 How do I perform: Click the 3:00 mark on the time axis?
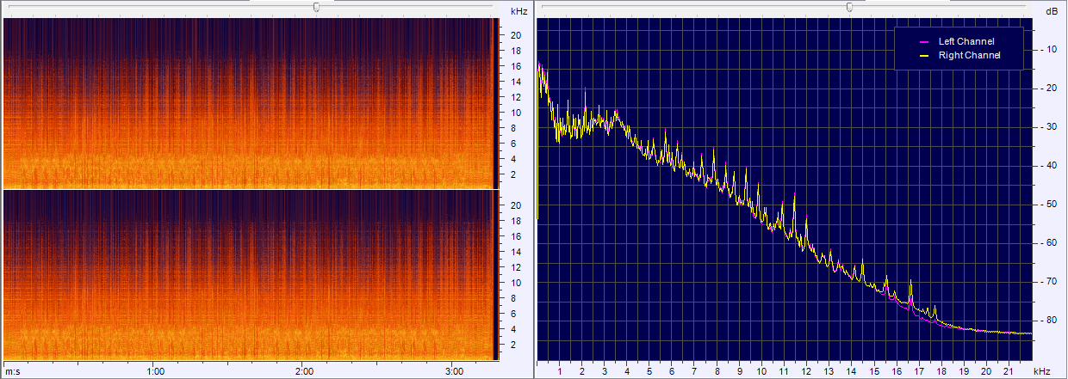point(454,371)
